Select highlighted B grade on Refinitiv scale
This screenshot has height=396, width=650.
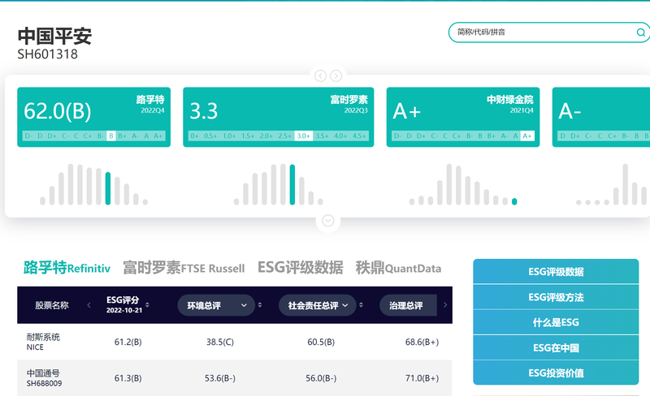[x=110, y=136]
